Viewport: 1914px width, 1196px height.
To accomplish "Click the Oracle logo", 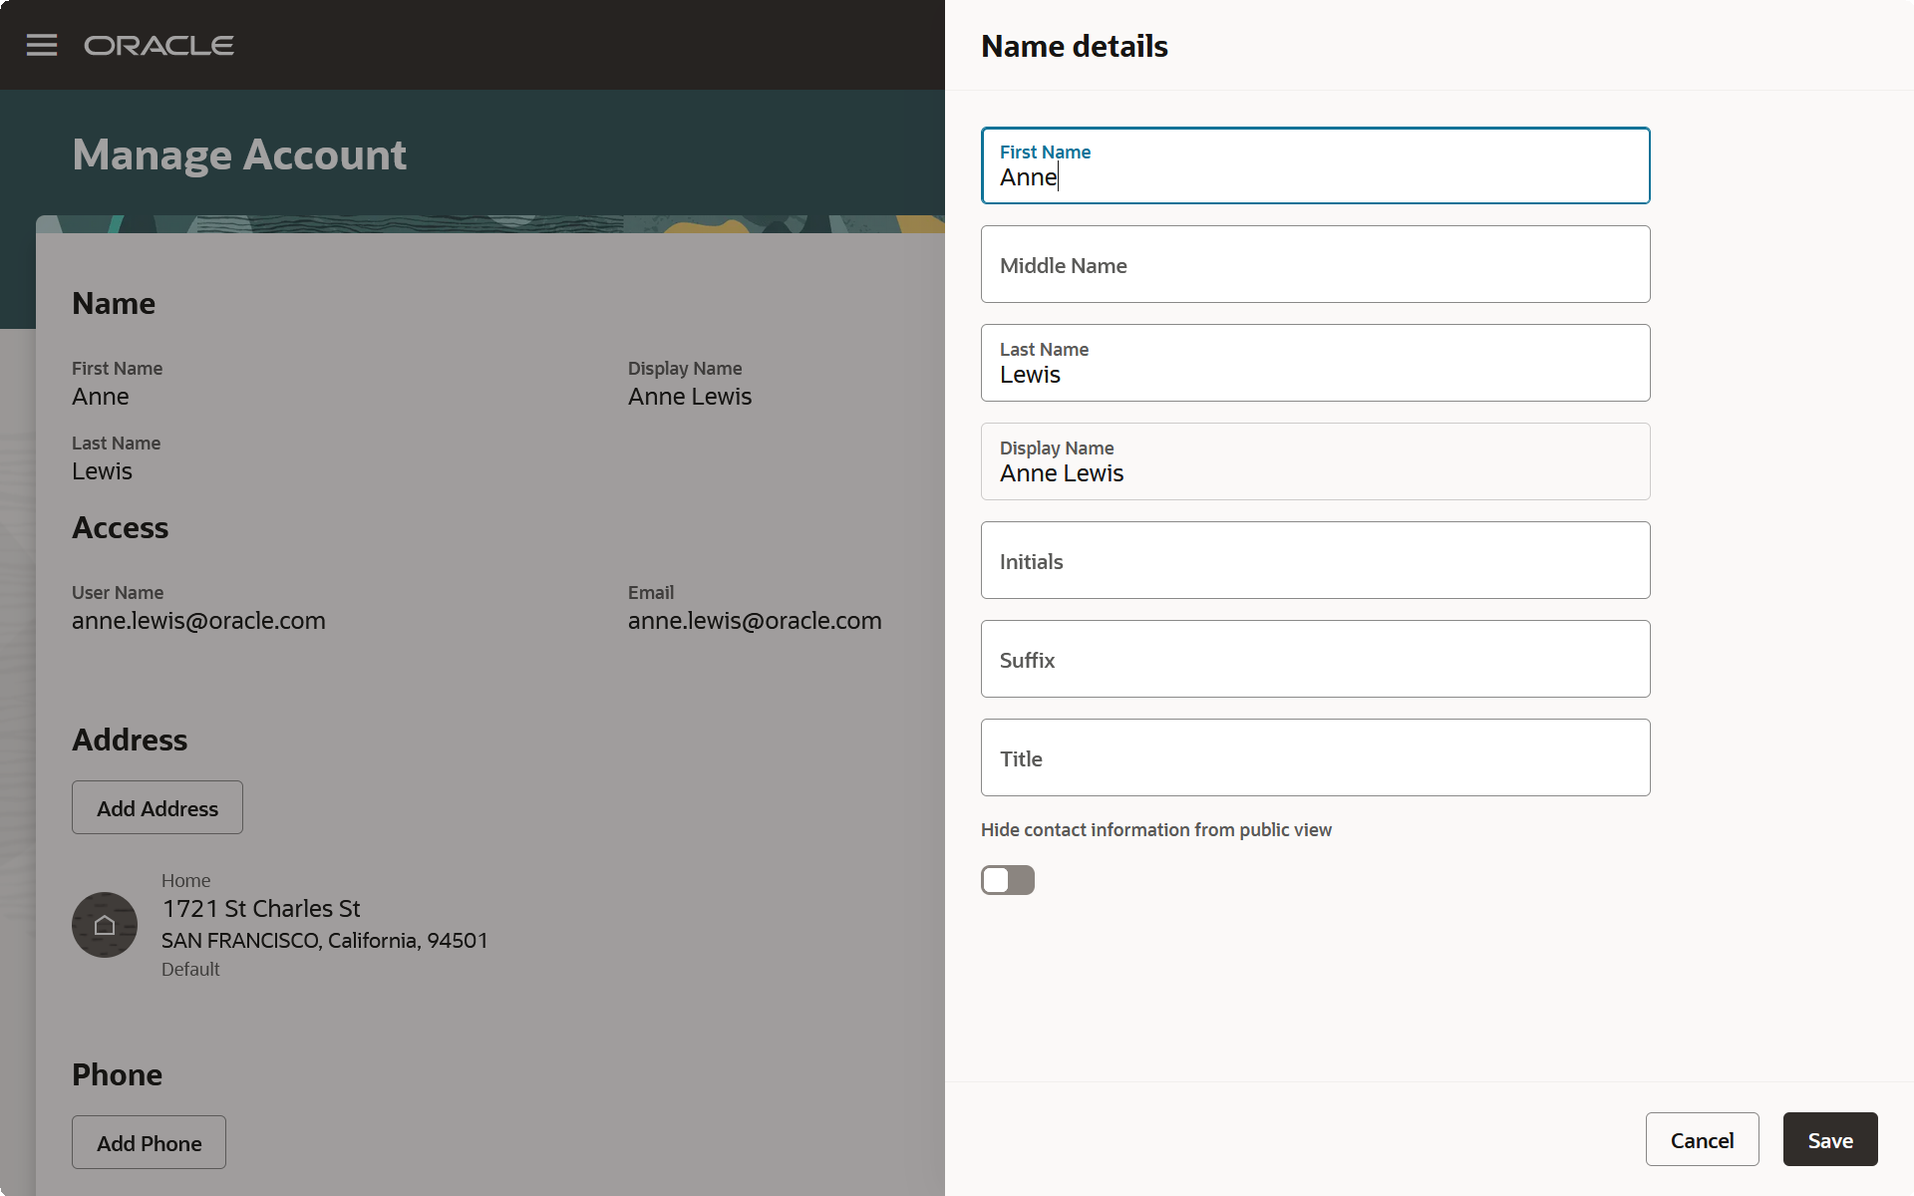I will pyautogui.click(x=159, y=44).
